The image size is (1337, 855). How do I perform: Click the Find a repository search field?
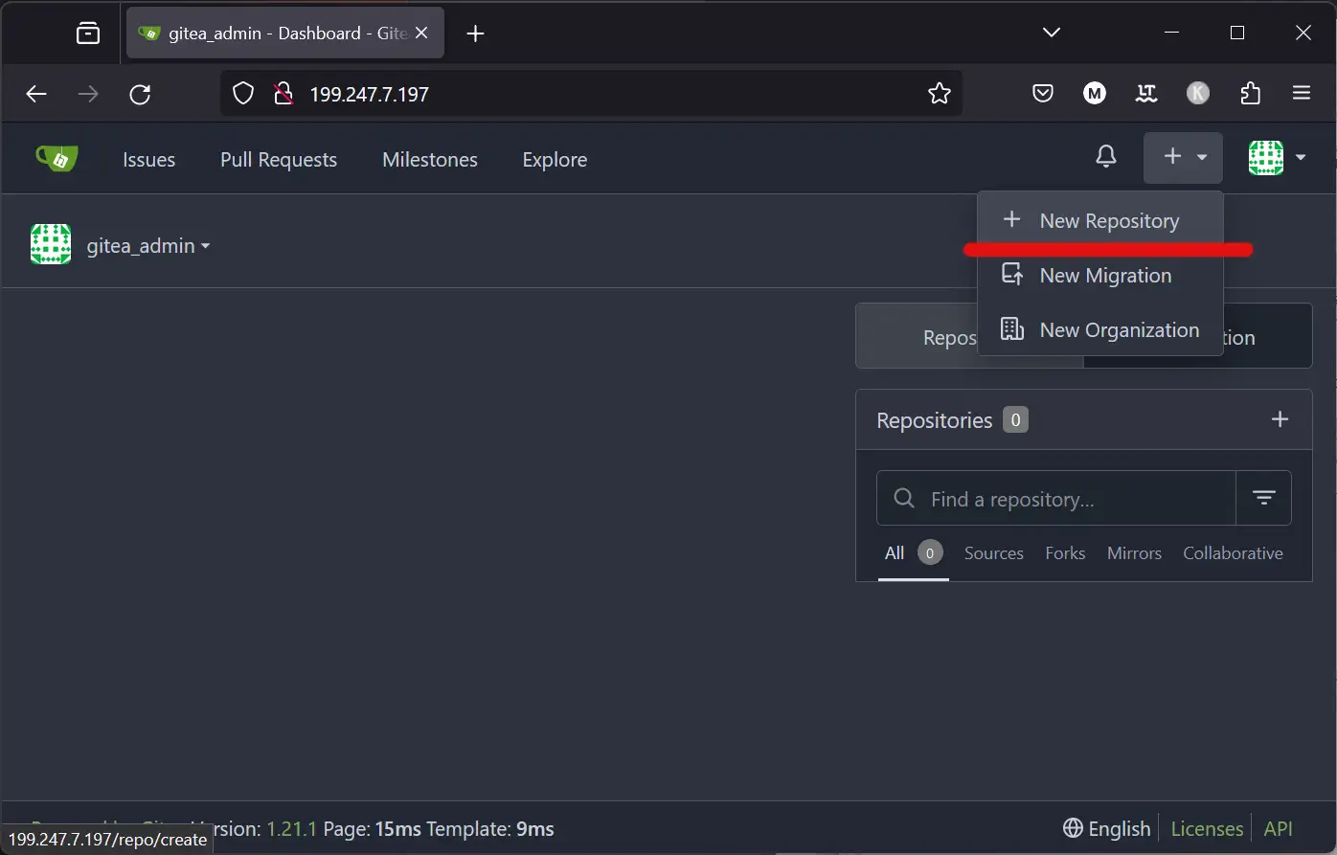click(1056, 498)
